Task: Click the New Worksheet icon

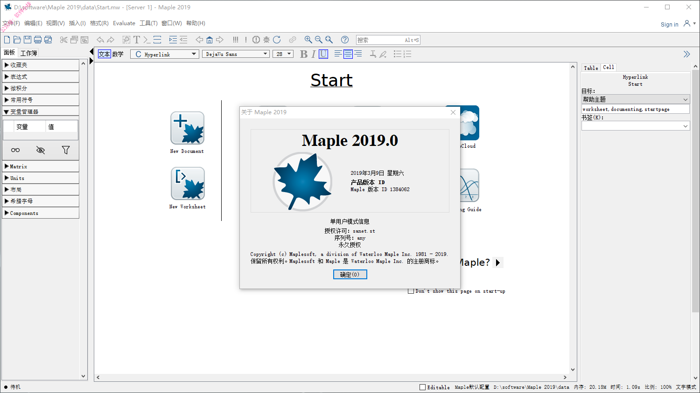Action: point(188,184)
